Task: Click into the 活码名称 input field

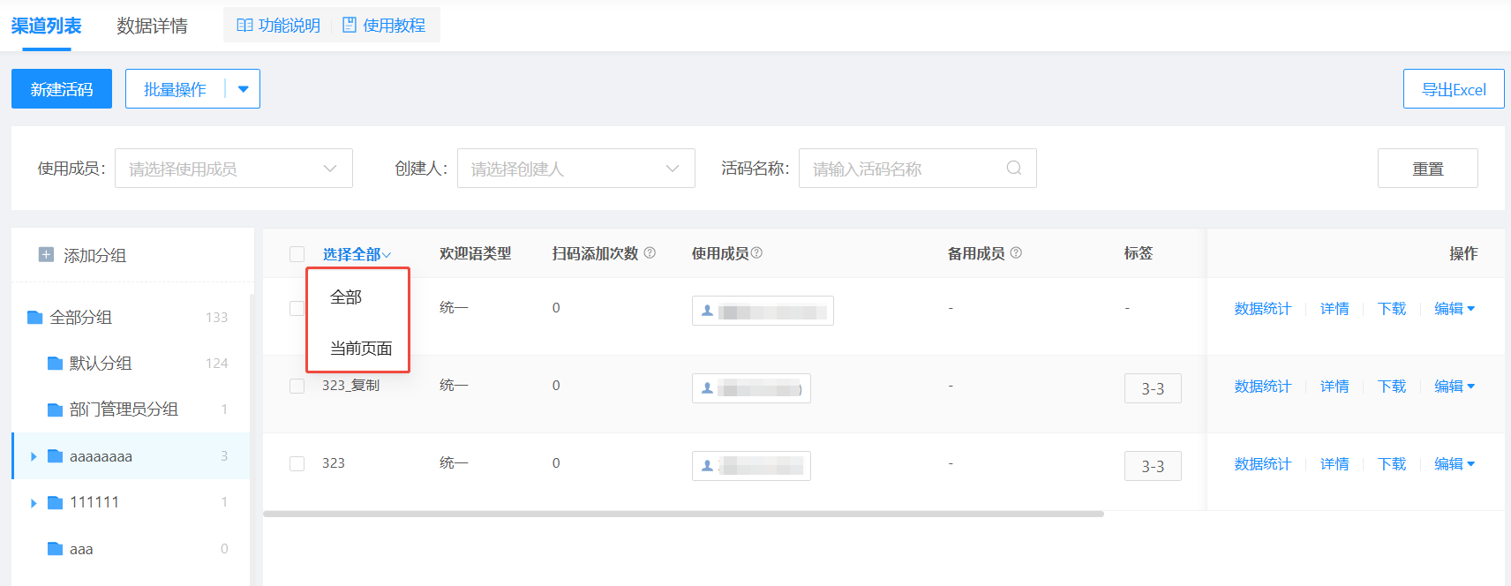Action: pos(918,168)
